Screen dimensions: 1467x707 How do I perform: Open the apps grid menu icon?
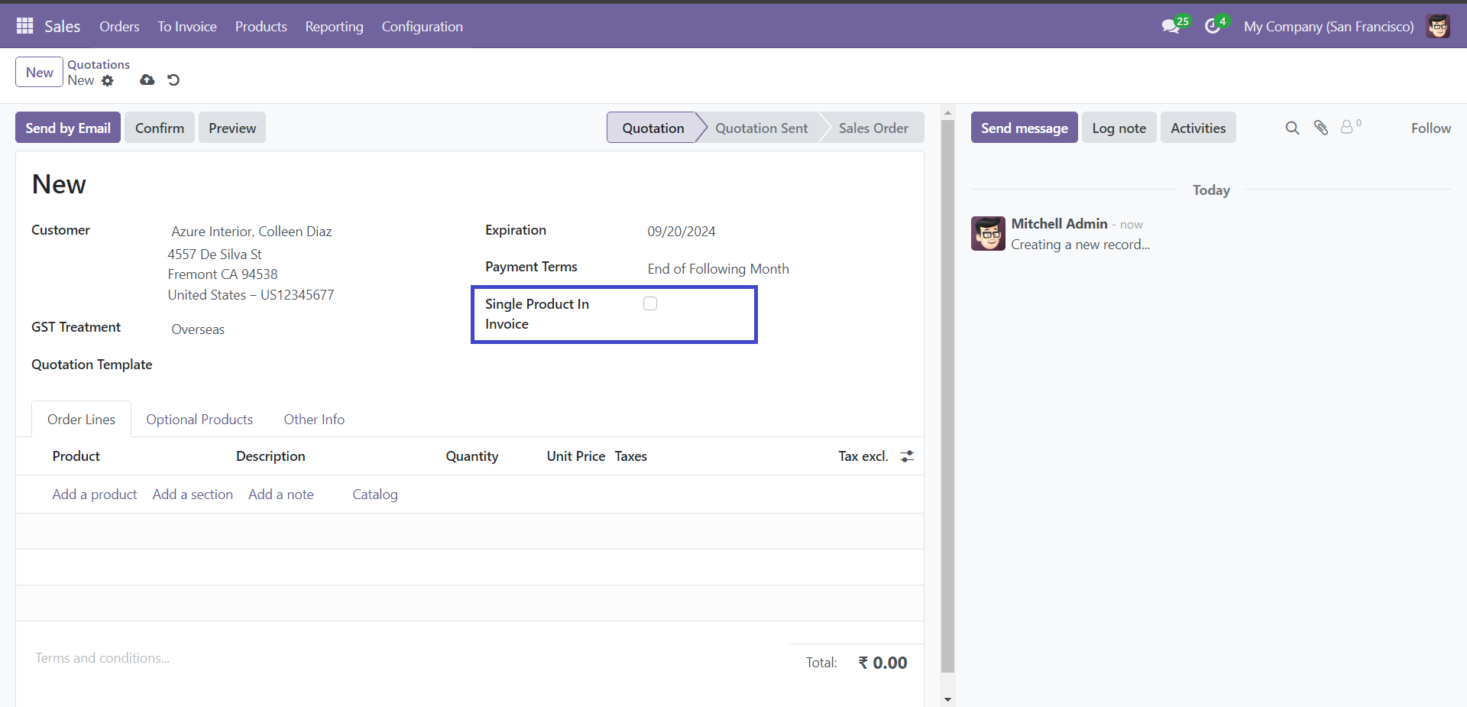point(25,26)
